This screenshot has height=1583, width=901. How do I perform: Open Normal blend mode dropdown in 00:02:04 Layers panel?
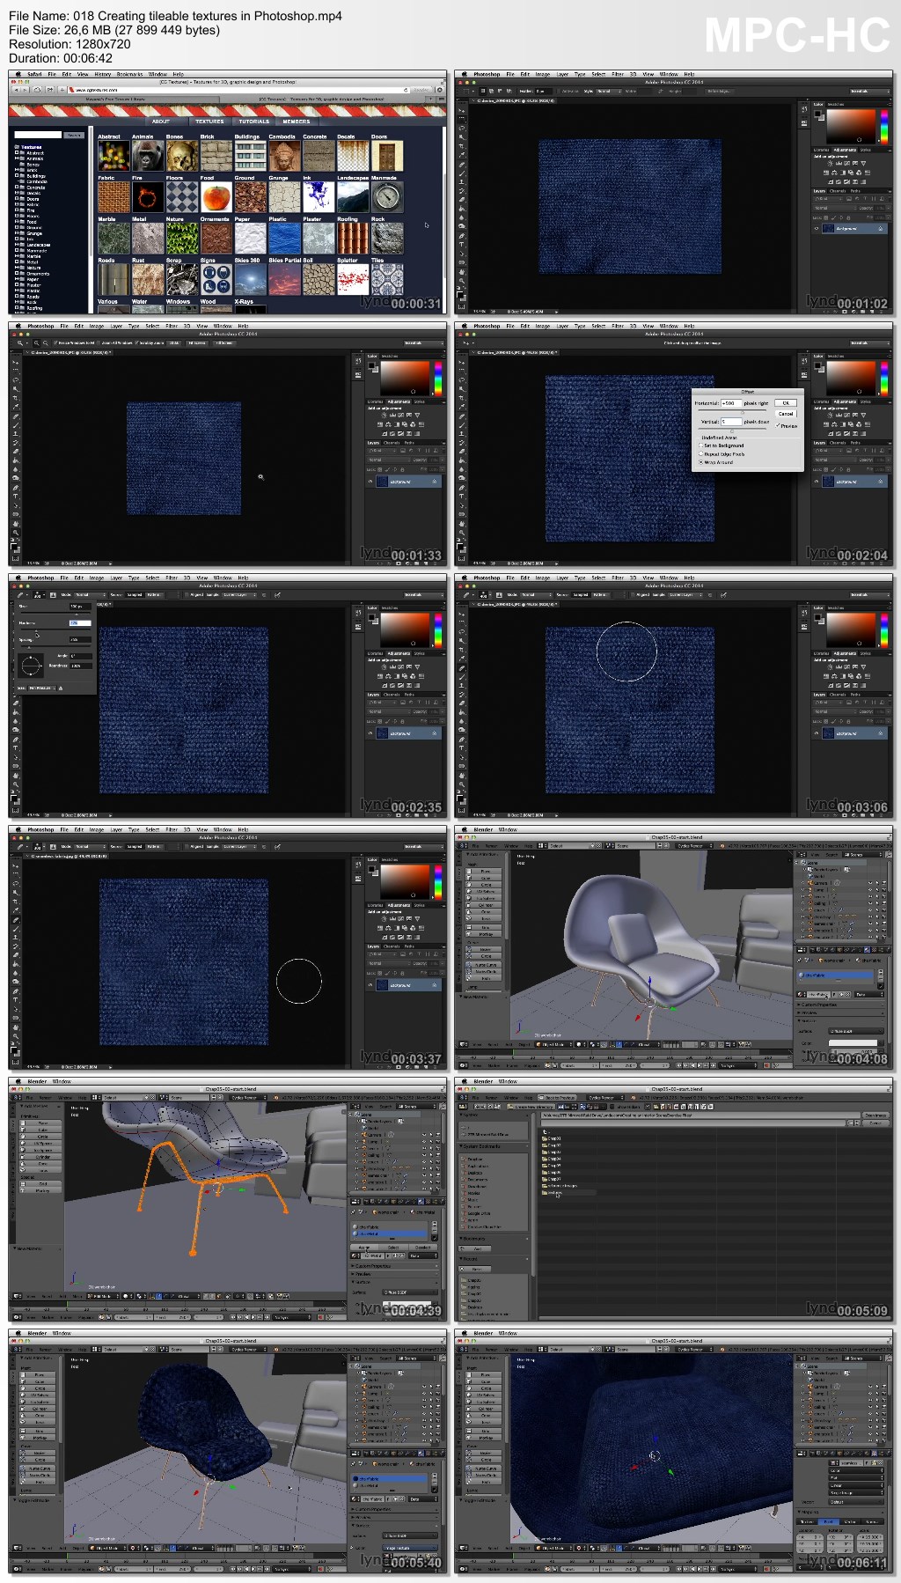[835, 460]
